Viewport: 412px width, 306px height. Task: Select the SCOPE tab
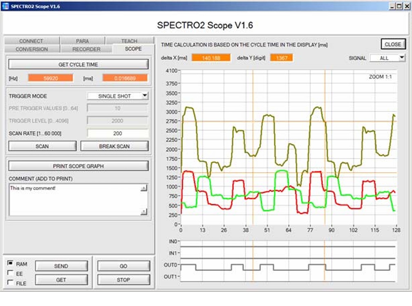tap(133, 49)
